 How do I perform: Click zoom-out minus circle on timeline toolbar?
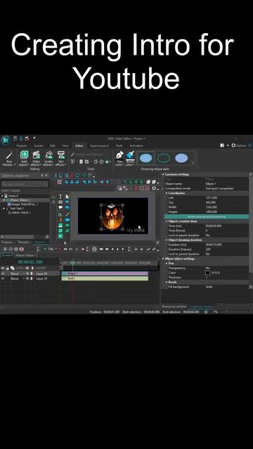[x=11, y=249]
